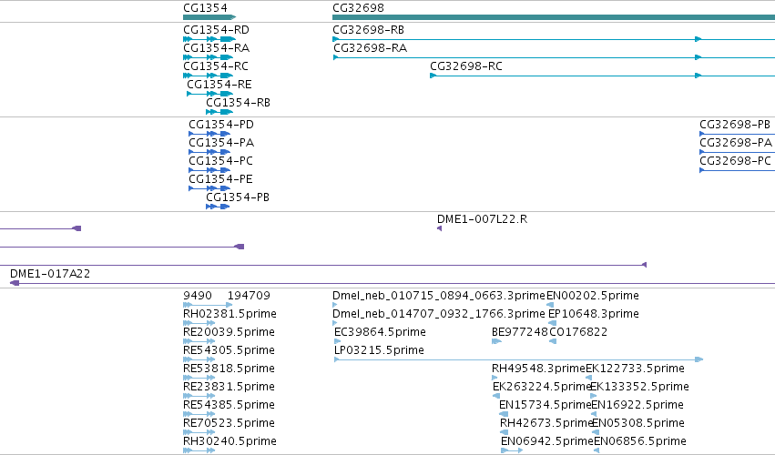Select EST EN06856.5prime
Viewport: 775px width, 455px height.
[640, 441]
